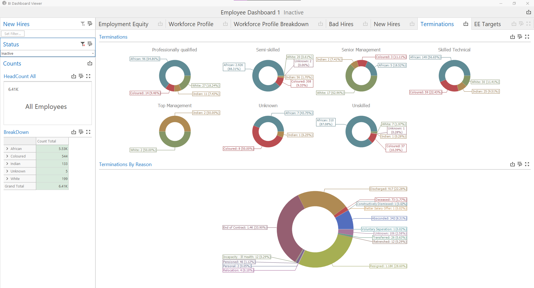Export the Counts group
This screenshot has height=288, width=534.
pyautogui.click(x=90, y=63)
